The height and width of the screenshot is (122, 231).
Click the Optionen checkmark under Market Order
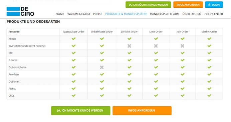pos(209,82)
